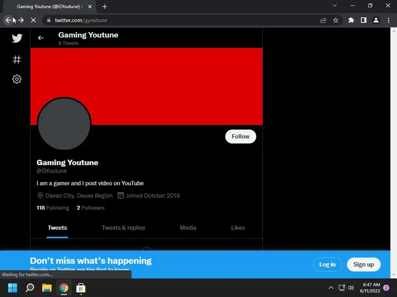The image size is (397, 297).
Task: Open the Extensions puzzle icon
Action: click(351, 20)
